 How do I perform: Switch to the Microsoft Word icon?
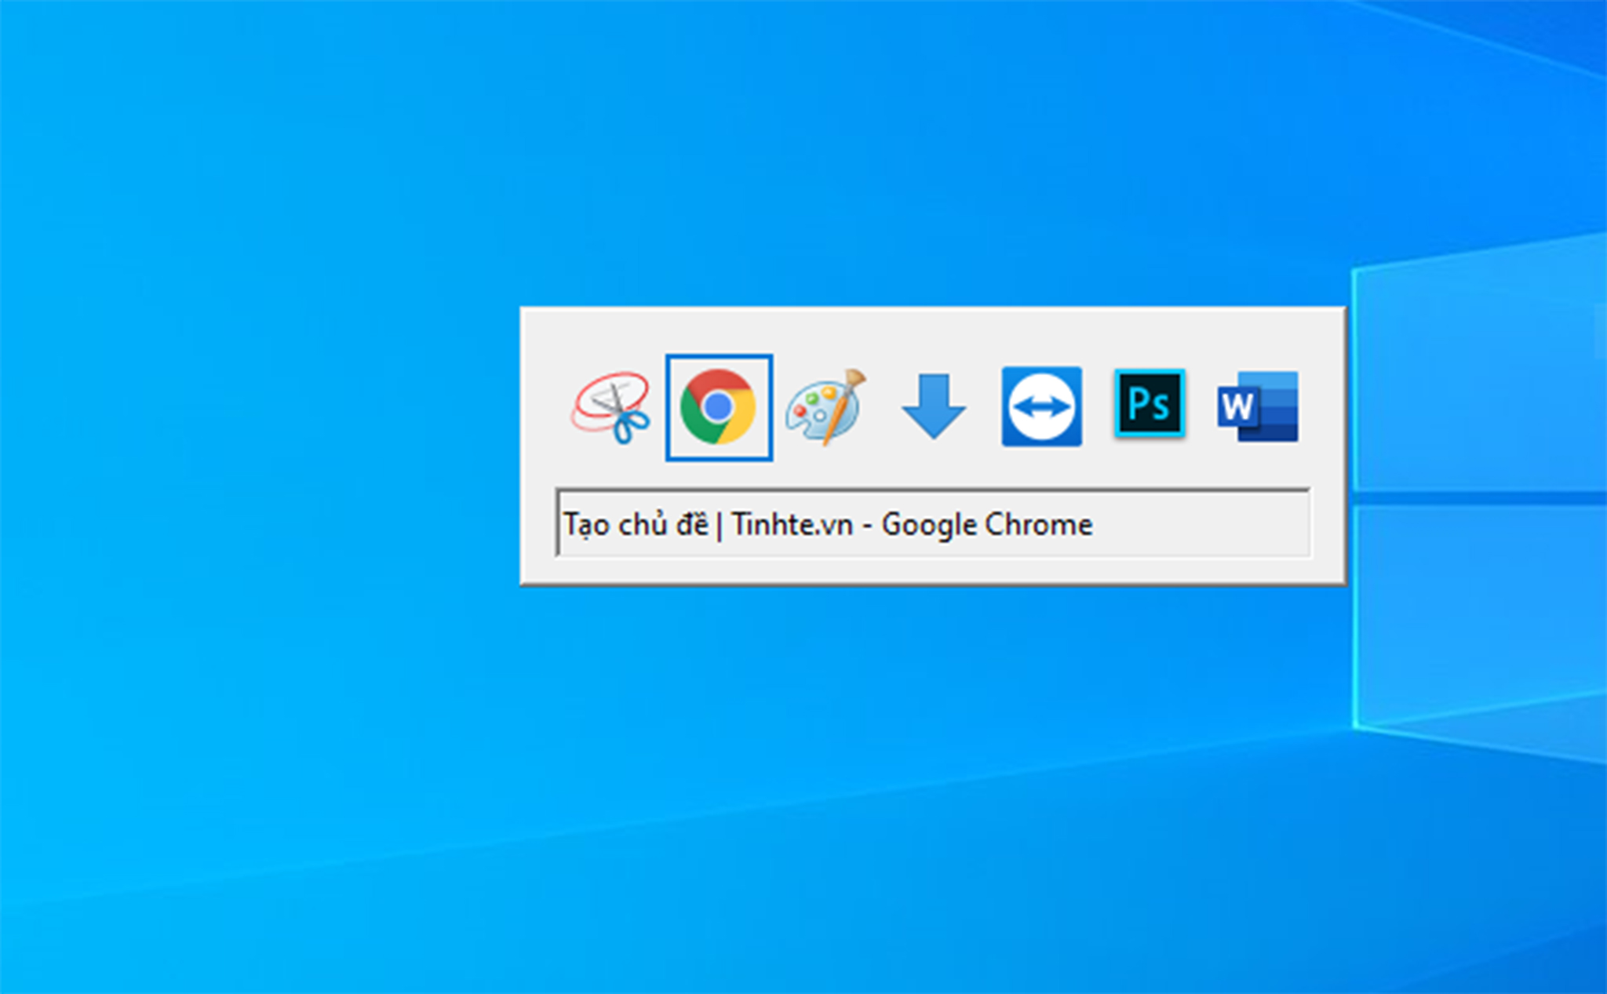(x=1258, y=406)
